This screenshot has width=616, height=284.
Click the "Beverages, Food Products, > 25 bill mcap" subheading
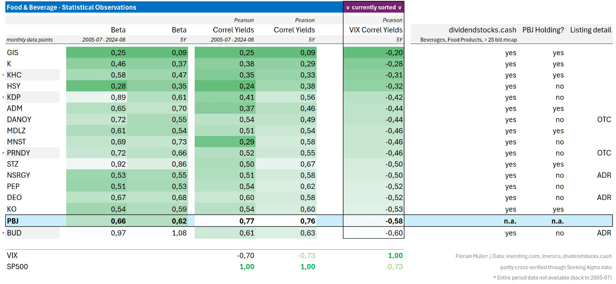coord(468,40)
